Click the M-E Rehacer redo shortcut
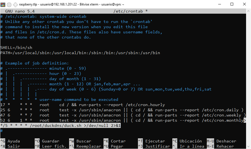The image size is (251, 149). point(222,146)
